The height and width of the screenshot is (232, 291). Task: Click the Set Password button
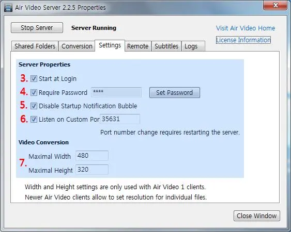pos(175,93)
